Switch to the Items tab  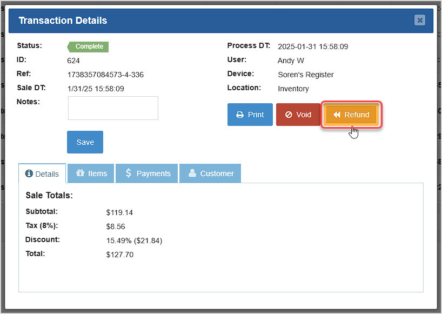91,173
